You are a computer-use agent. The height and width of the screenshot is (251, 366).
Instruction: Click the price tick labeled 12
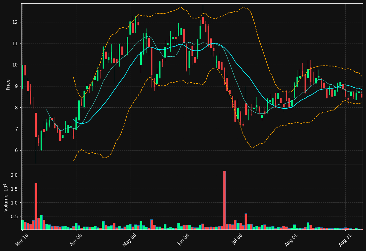coord(15,22)
